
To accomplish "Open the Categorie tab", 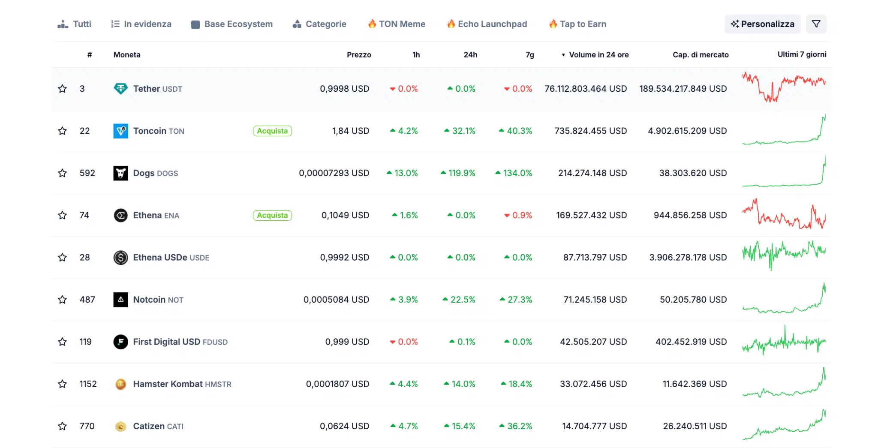I will coord(319,24).
